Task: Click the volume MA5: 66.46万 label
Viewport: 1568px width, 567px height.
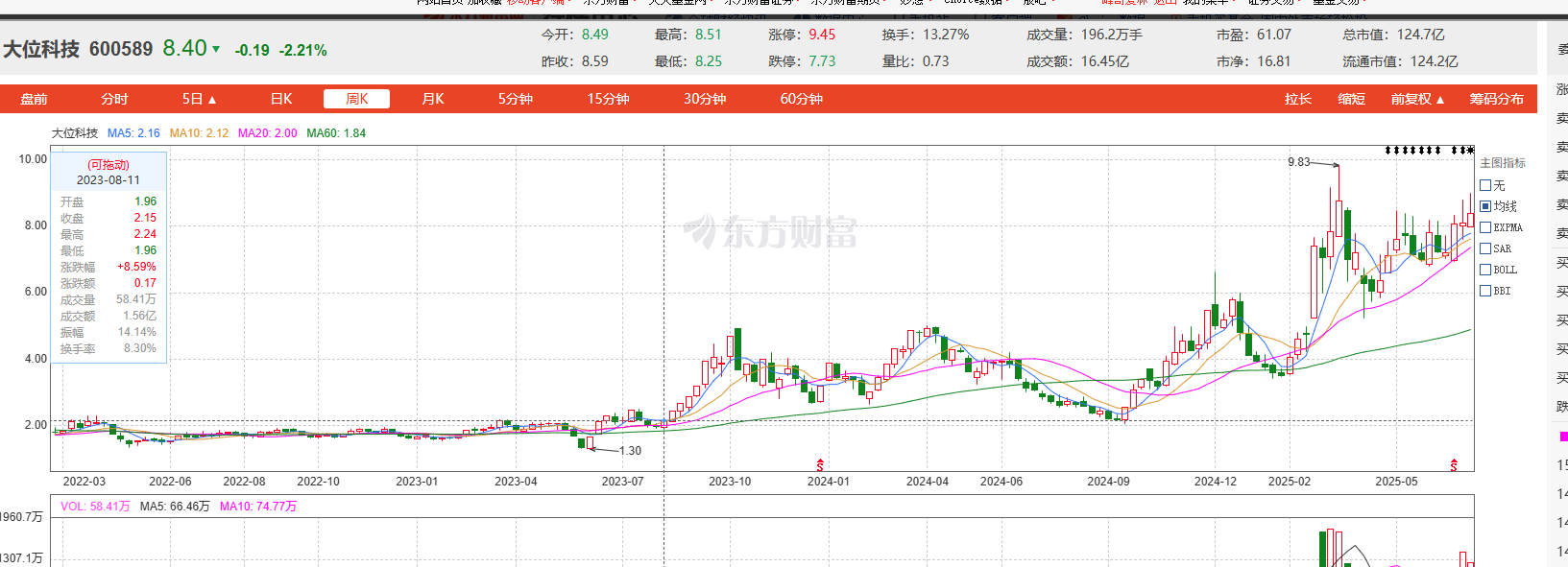Action: point(175,507)
